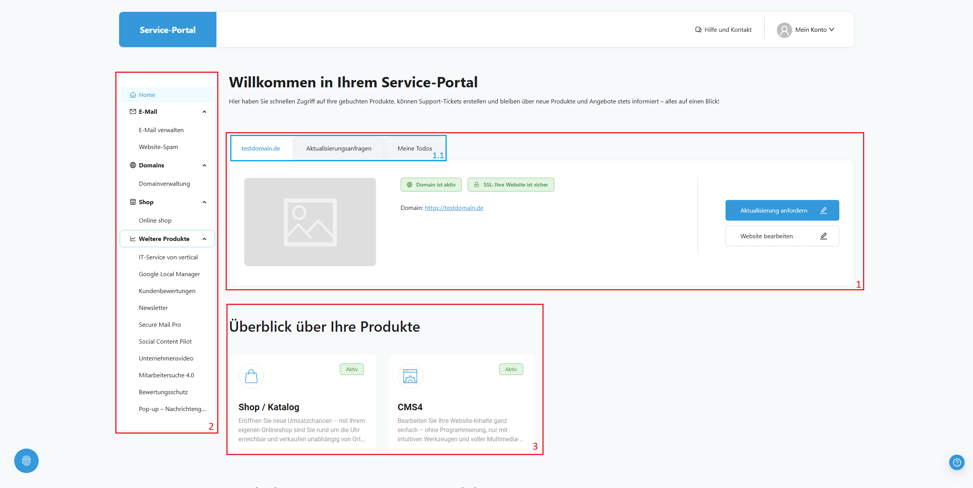The height and width of the screenshot is (488, 973).
Task: Select the Domains globe icon
Action: 132,165
